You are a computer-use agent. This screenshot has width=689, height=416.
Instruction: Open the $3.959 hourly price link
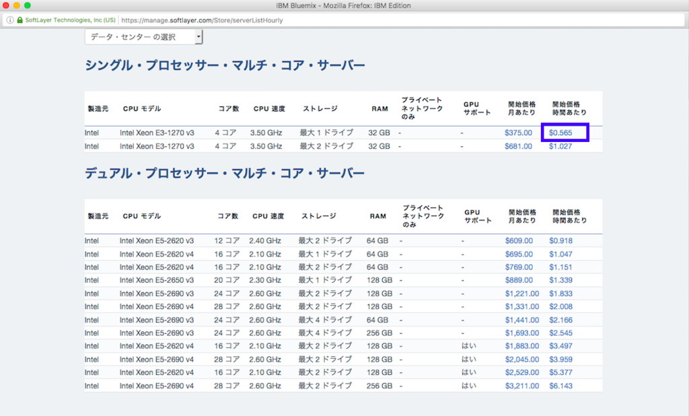click(560, 359)
